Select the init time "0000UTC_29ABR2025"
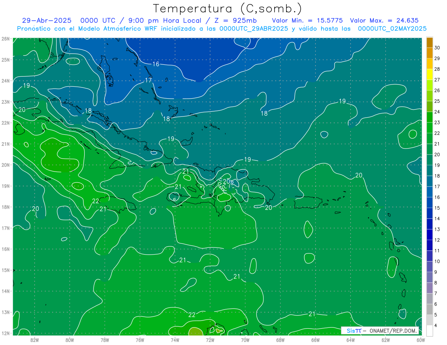This screenshot has width=447, height=345. point(253,28)
